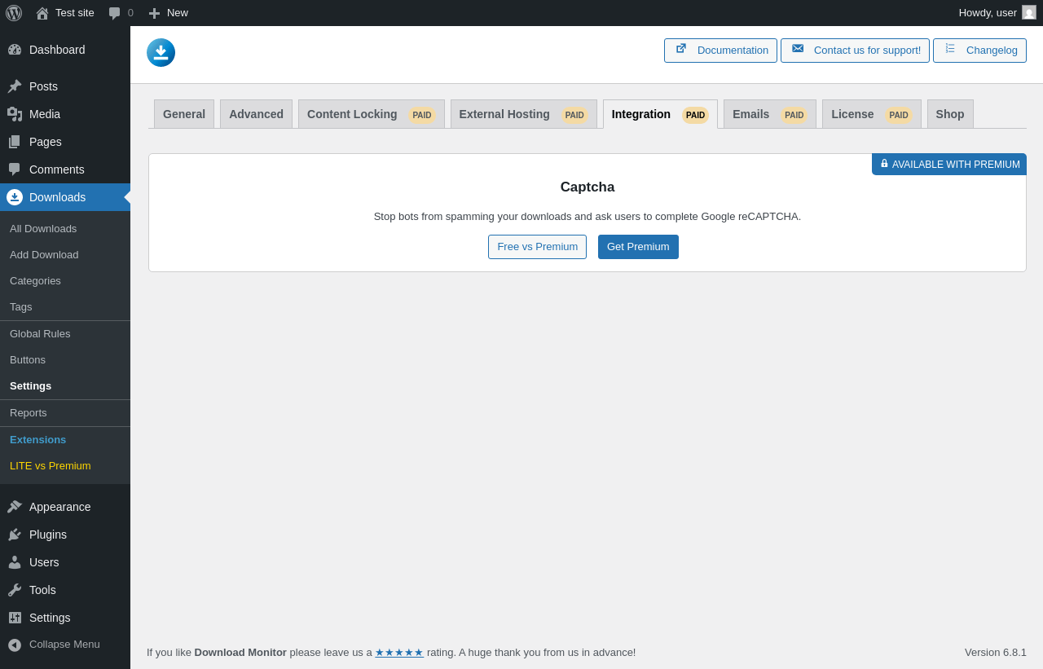Switch to the General tab
1043x669 pixels.
[x=184, y=114]
